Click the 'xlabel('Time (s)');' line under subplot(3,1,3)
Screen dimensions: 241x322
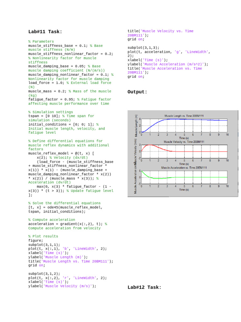[148, 60]
